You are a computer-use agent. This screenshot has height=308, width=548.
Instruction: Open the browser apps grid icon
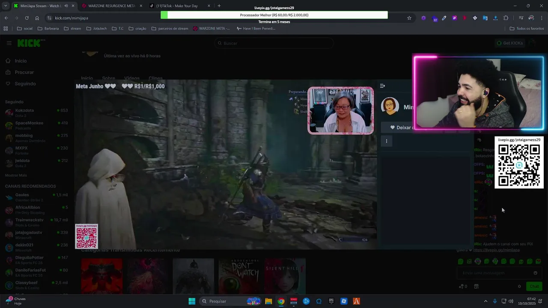pos(6,29)
